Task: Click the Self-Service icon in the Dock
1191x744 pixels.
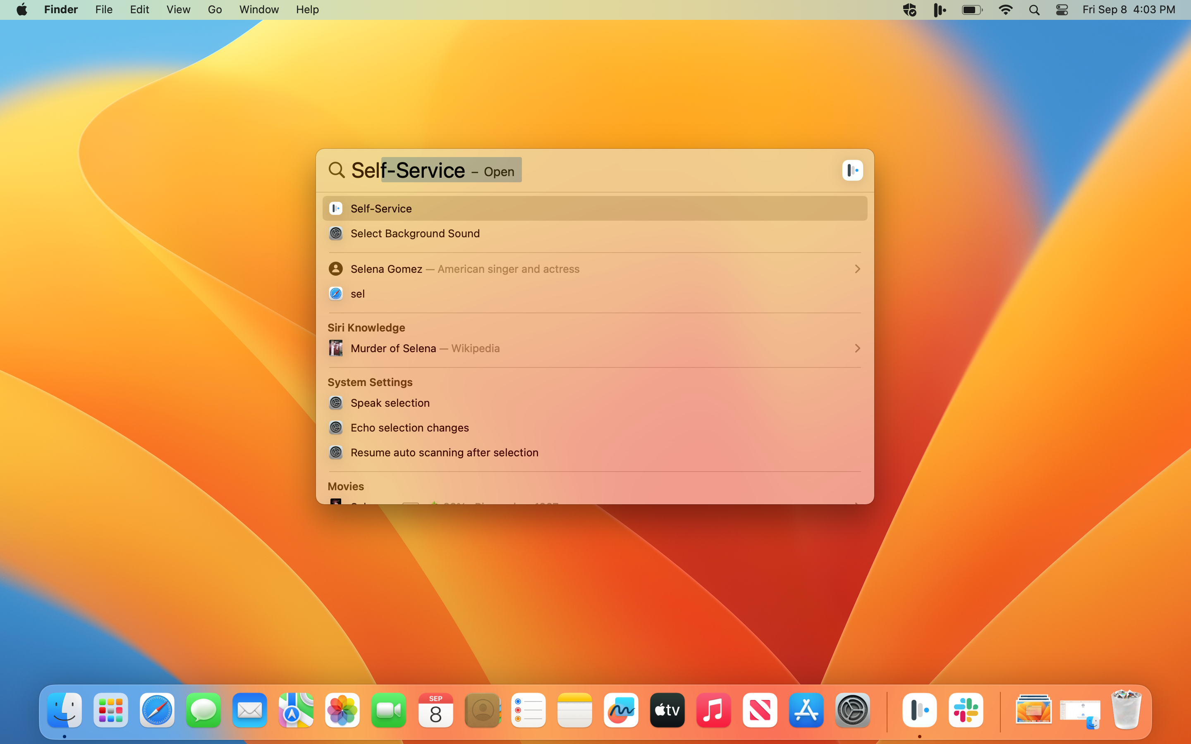Action: tap(919, 710)
